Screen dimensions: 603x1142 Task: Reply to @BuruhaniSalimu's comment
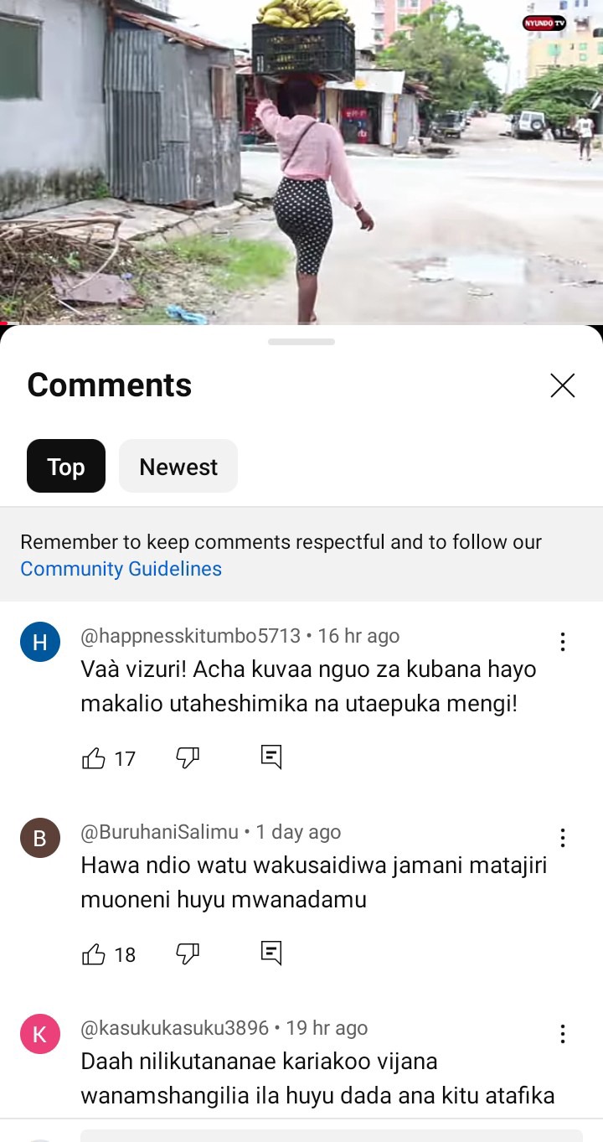pyautogui.click(x=271, y=953)
